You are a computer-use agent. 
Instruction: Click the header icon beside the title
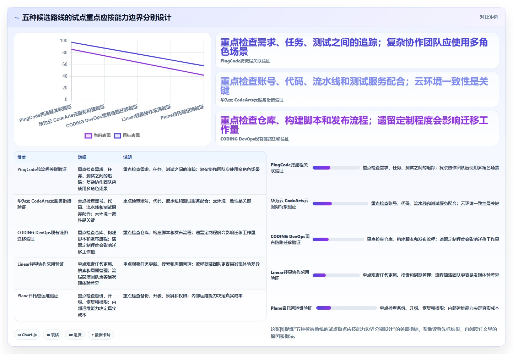[x=17, y=18]
